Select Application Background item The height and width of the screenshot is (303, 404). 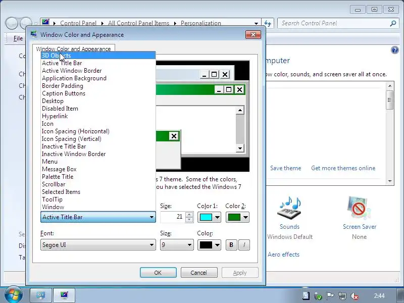pos(98,78)
